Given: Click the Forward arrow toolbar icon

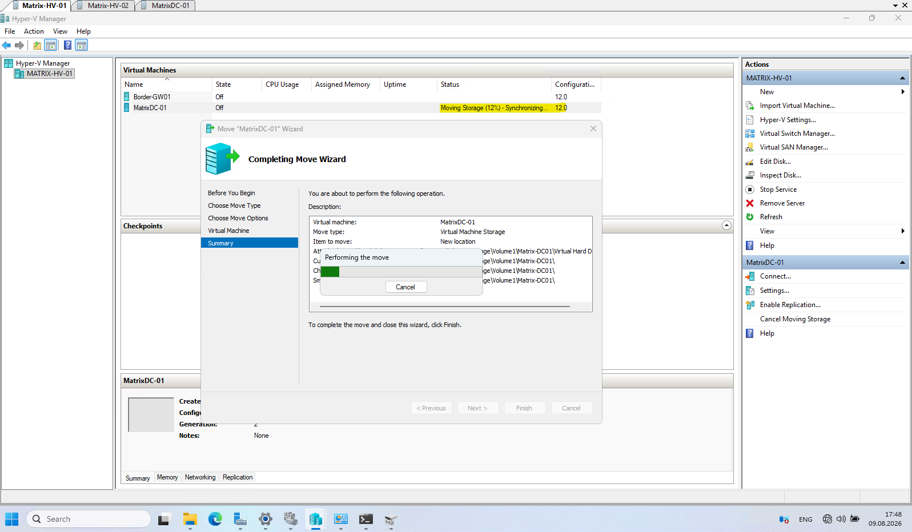Looking at the screenshot, I should 19,45.
